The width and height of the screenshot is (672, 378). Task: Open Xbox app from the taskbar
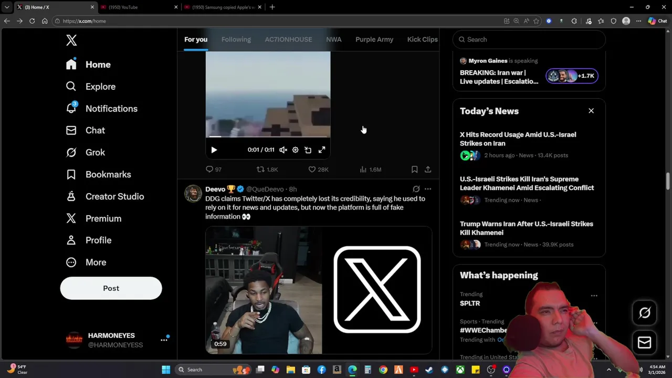coord(460,370)
